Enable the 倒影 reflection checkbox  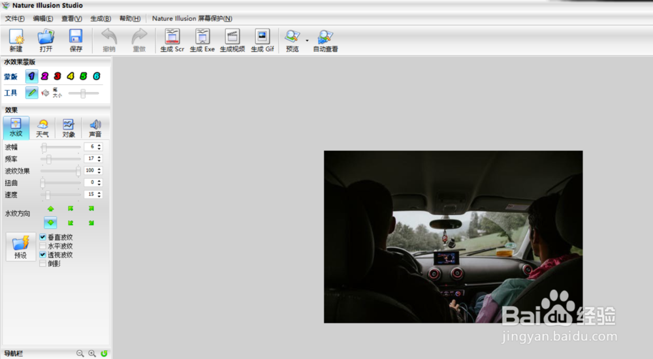click(42, 264)
